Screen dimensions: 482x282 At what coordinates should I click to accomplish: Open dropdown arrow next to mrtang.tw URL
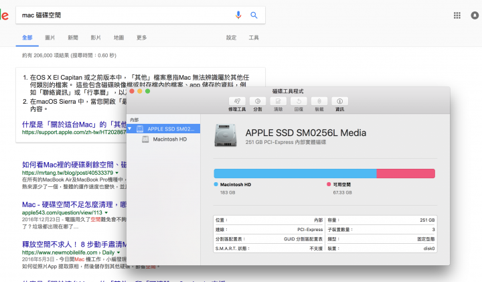[x=116, y=173]
